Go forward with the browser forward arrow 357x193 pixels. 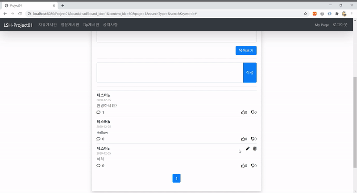point(12,14)
